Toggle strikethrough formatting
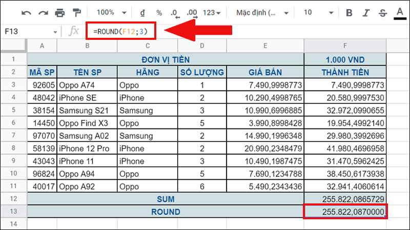410x230 pixels. click(x=382, y=12)
